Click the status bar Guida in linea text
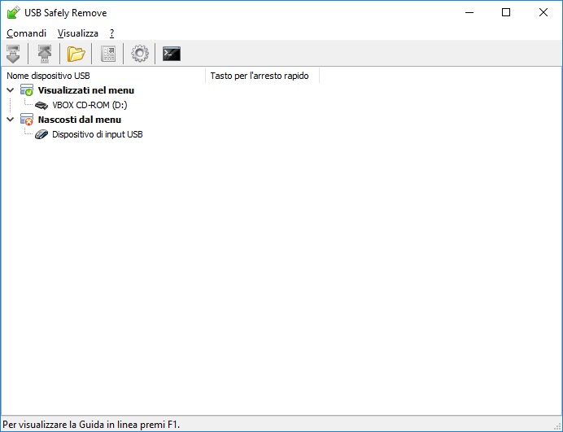 coord(91,425)
